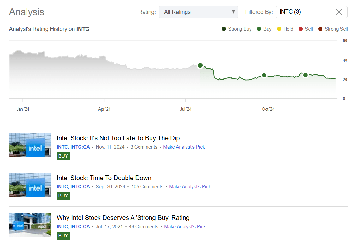Viewport: 355px width, 243px height.
Task: Click the Buy legend dot
Action: (259, 29)
